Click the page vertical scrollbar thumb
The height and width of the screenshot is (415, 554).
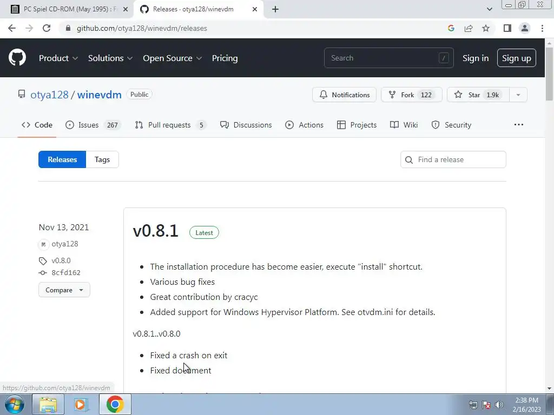click(x=549, y=73)
